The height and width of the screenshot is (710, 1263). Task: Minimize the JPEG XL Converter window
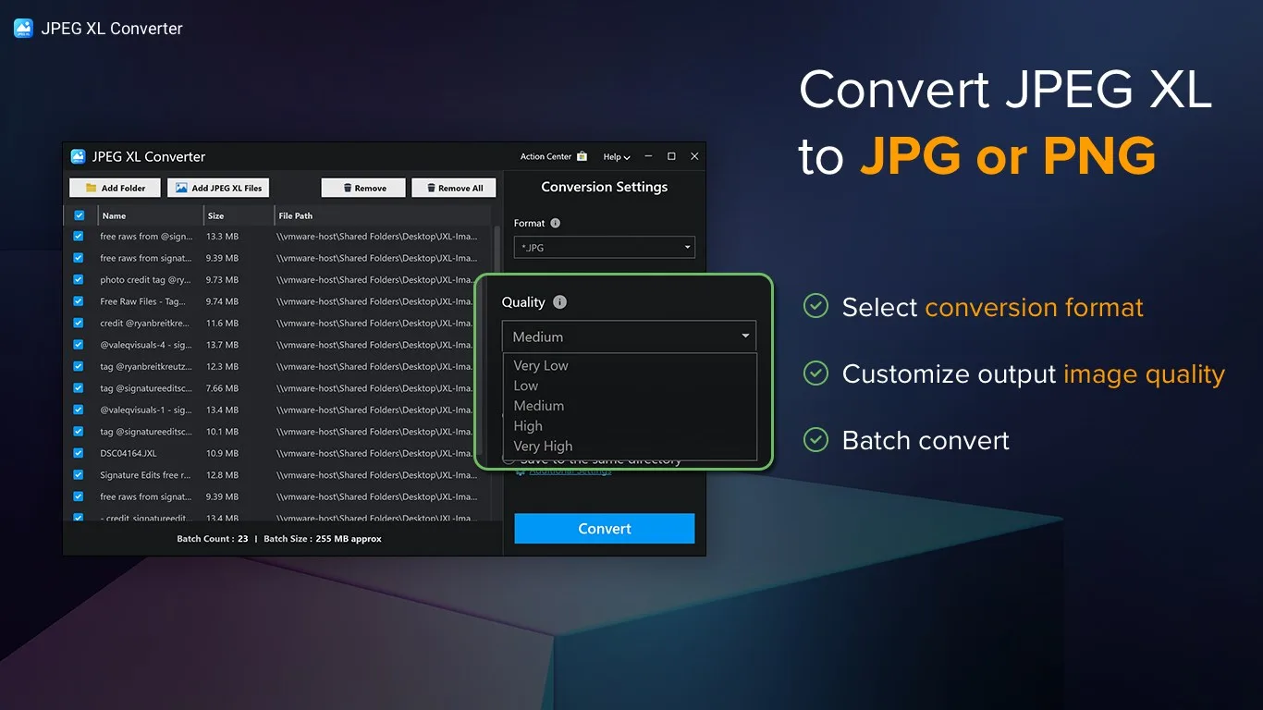(649, 156)
